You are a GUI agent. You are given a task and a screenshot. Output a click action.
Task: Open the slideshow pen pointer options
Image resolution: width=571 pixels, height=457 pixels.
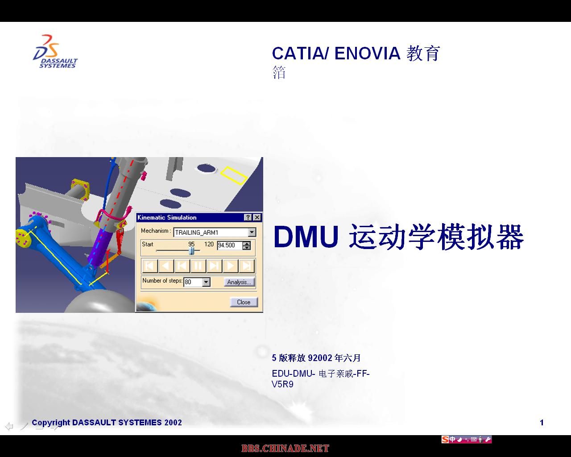[x=24, y=426]
